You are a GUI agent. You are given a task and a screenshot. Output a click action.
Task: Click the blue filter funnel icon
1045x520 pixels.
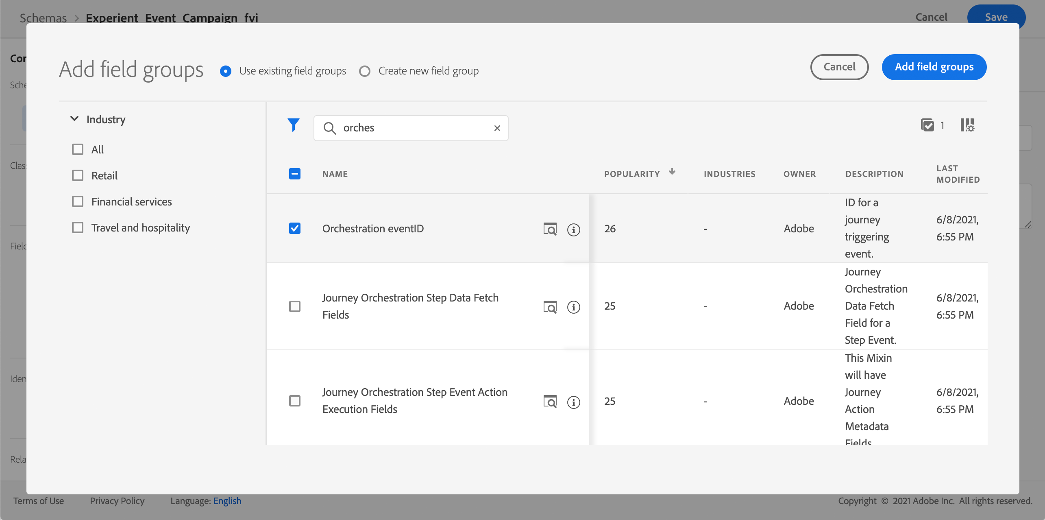pyautogui.click(x=293, y=125)
